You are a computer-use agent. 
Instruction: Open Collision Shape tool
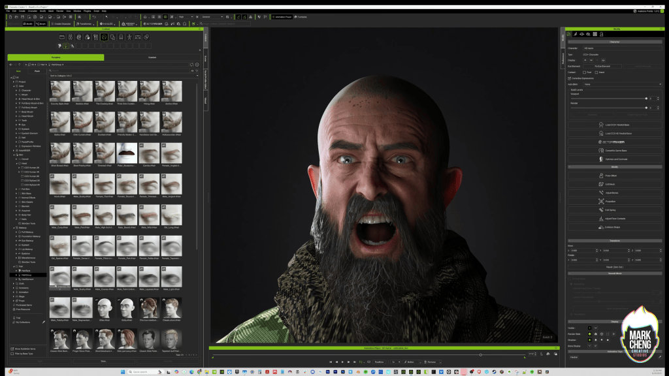tap(614, 227)
